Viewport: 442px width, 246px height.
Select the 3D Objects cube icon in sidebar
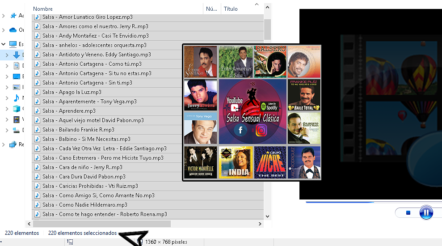click(x=17, y=109)
